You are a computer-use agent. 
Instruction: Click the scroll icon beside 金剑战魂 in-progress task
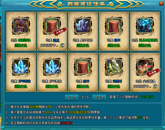tap(155, 86)
